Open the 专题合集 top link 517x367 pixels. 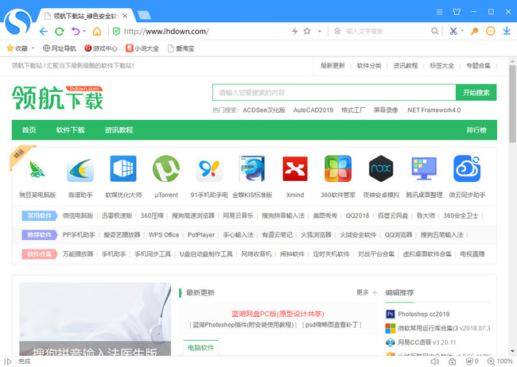coord(478,66)
